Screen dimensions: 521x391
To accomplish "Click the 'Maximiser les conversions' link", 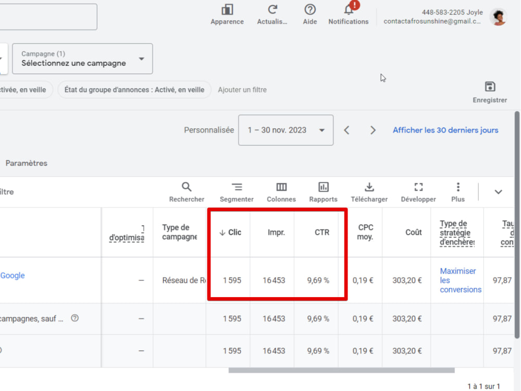I will coord(461,280).
